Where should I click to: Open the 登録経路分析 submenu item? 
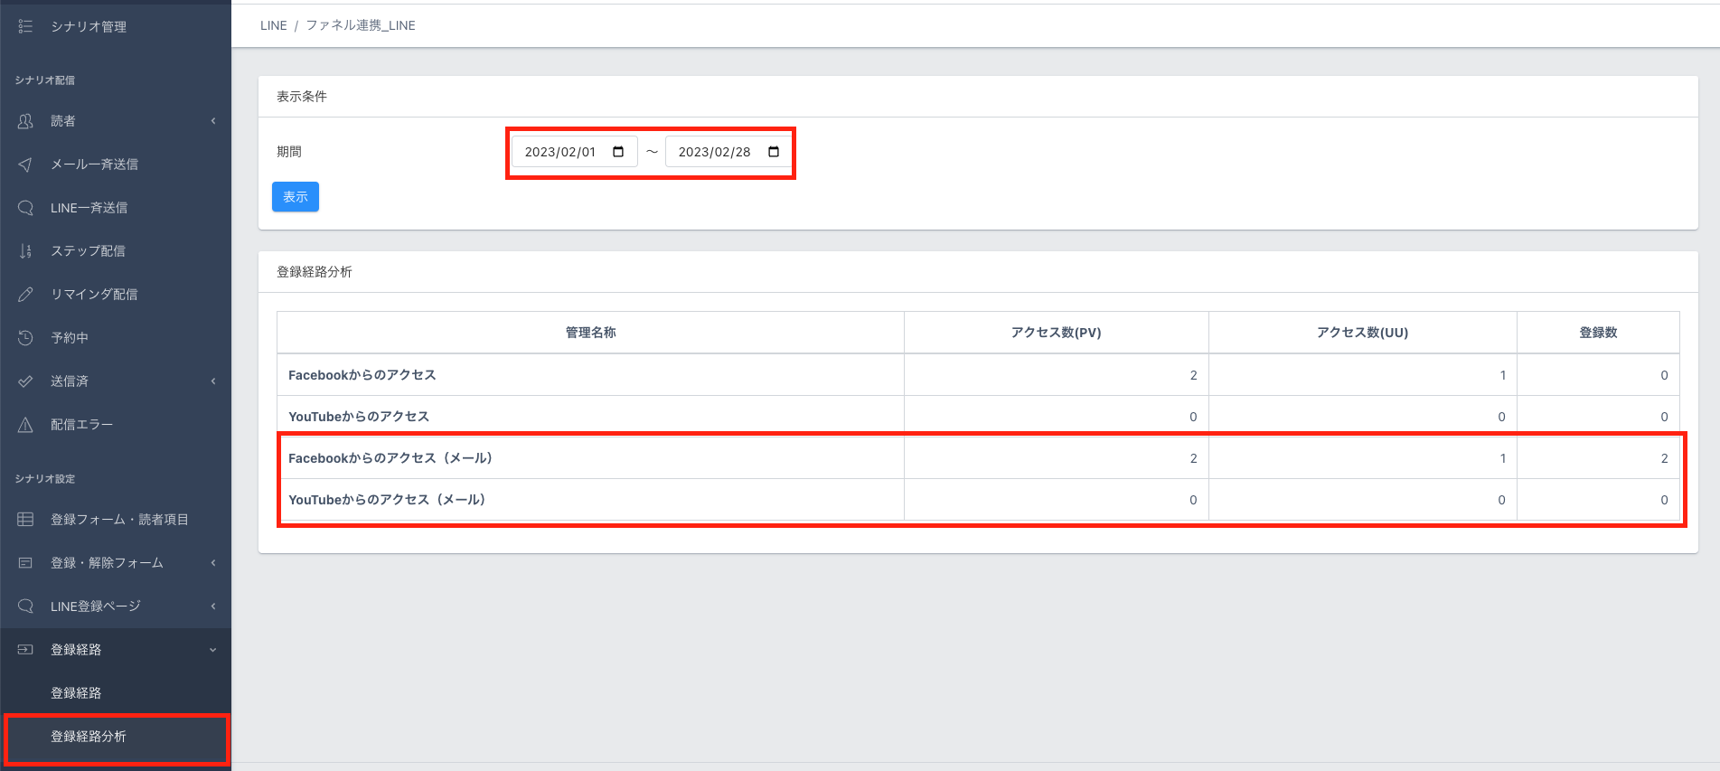89,737
